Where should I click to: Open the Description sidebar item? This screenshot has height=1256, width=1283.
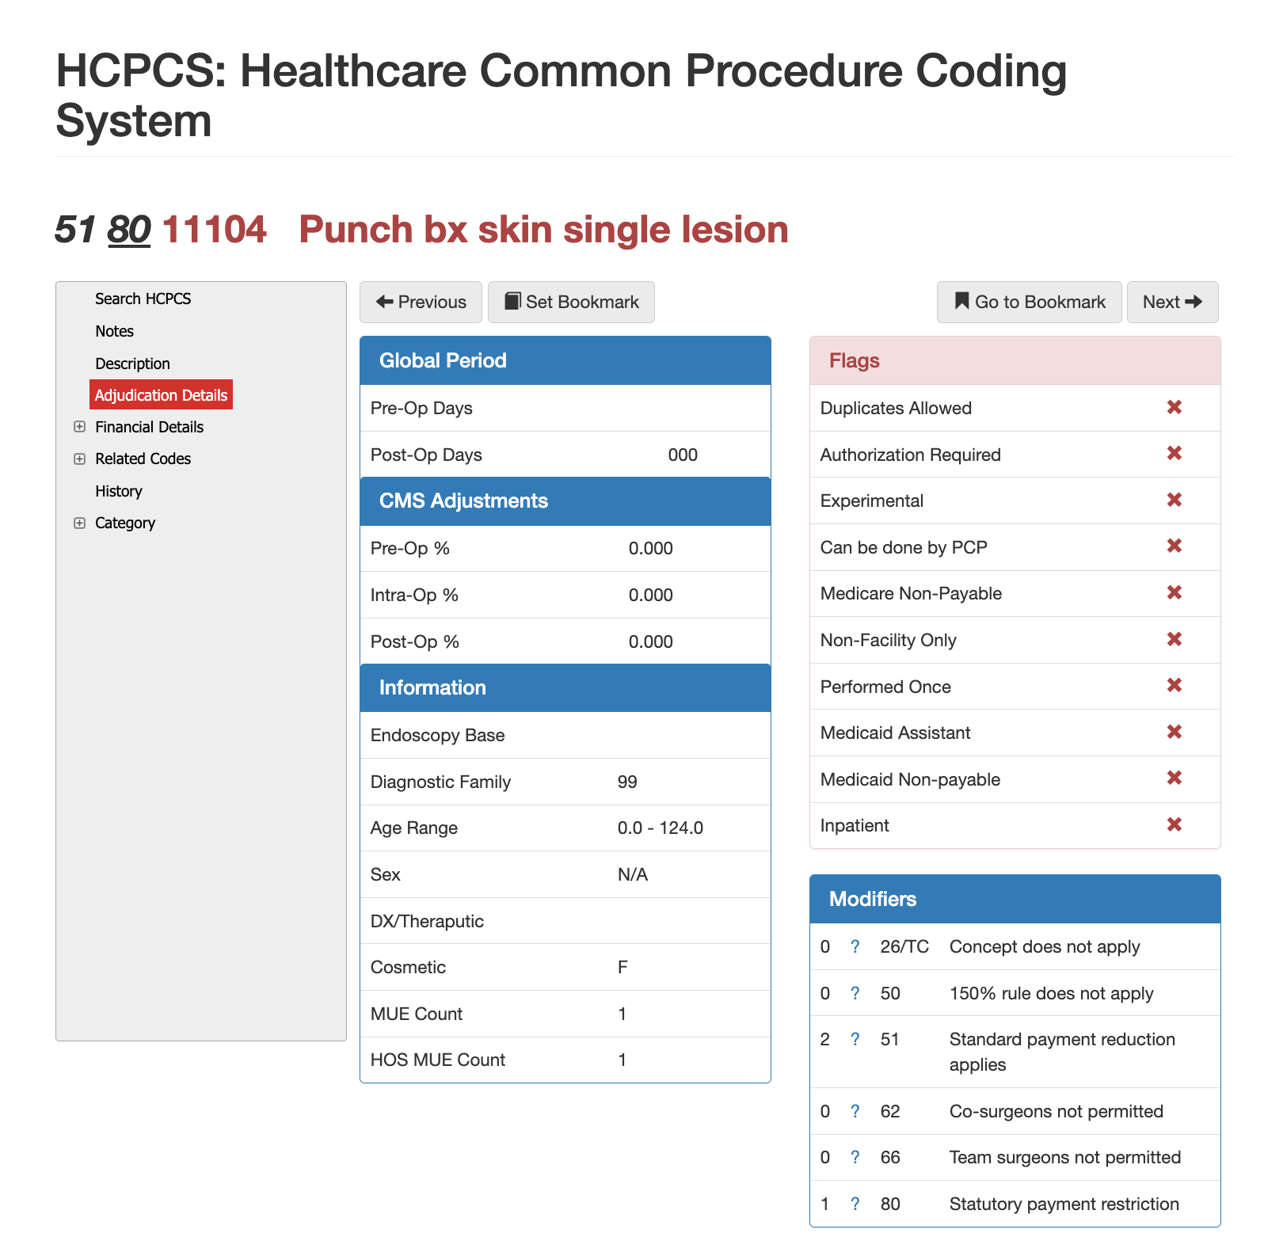(x=132, y=363)
